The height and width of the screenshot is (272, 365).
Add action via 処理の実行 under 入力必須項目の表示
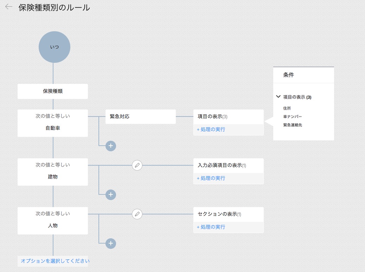pos(211,178)
